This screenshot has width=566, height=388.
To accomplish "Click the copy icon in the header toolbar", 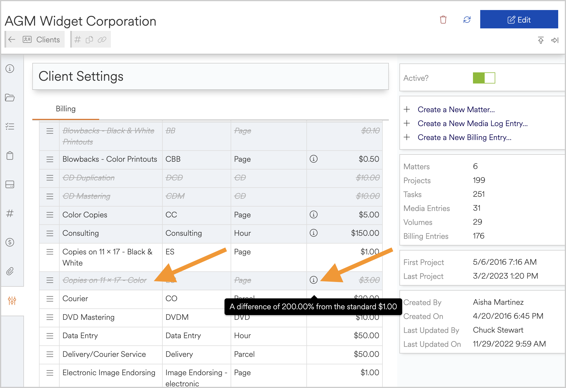I will point(89,40).
